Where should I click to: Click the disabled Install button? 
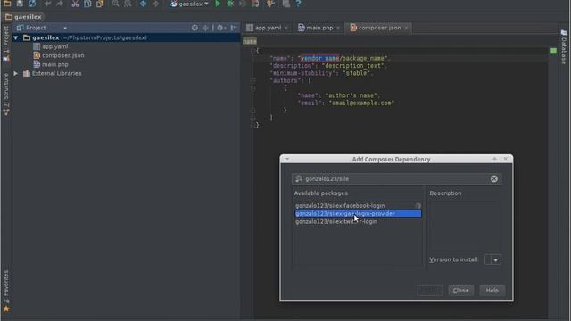click(x=430, y=291)
